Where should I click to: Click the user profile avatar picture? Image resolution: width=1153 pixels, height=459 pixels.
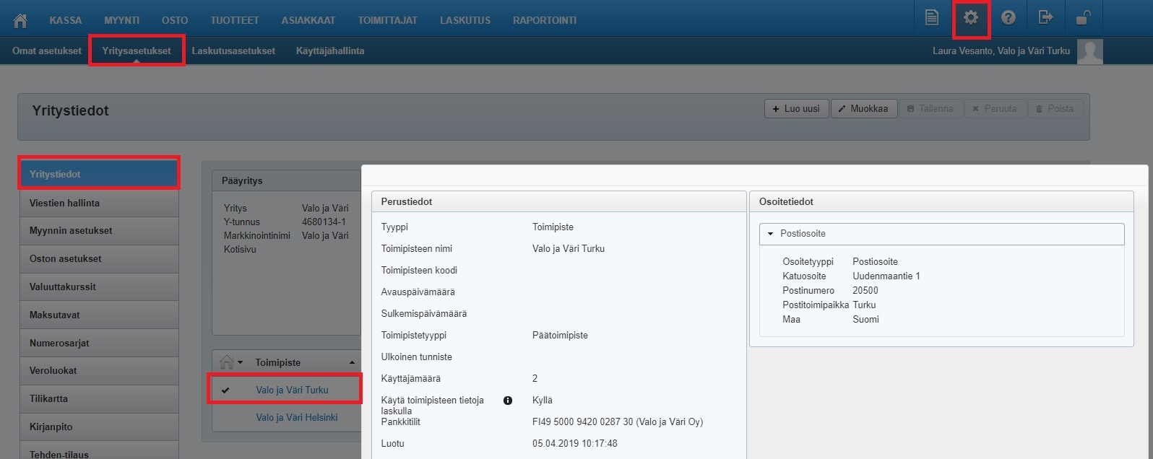pyautogui.click(x=1089, y=51)
